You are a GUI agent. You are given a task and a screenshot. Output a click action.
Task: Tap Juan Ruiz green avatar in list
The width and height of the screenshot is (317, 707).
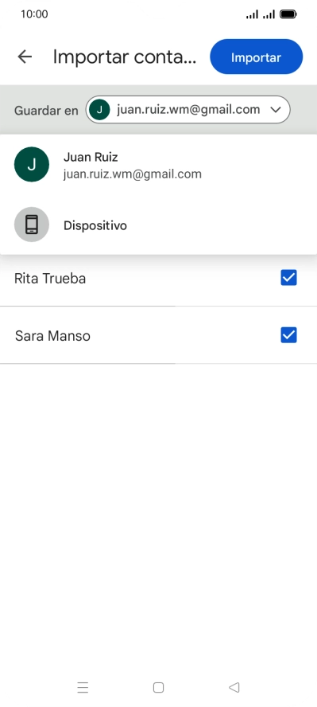32,165
